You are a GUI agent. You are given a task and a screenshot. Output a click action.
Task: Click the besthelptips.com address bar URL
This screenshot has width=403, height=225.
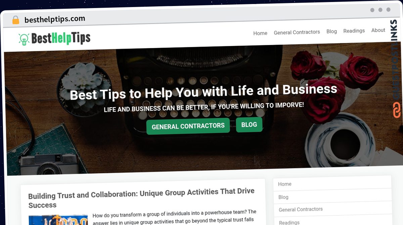(x=55, y=19)
